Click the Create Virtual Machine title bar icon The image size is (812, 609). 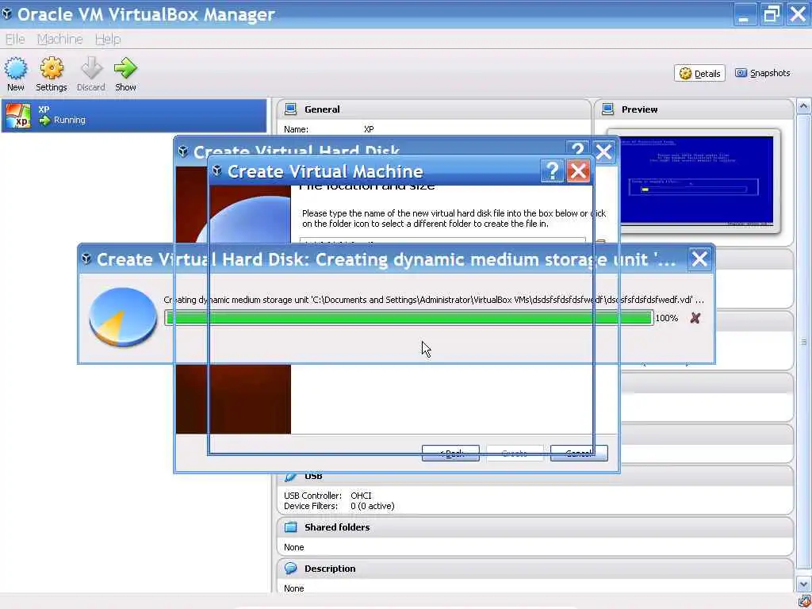(x=217, y=170)
